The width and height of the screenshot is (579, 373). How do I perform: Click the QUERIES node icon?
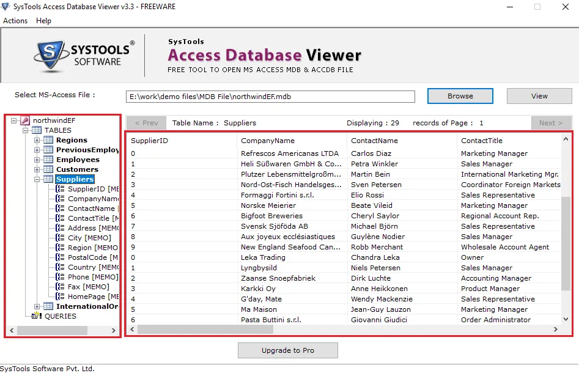point(37,316)
